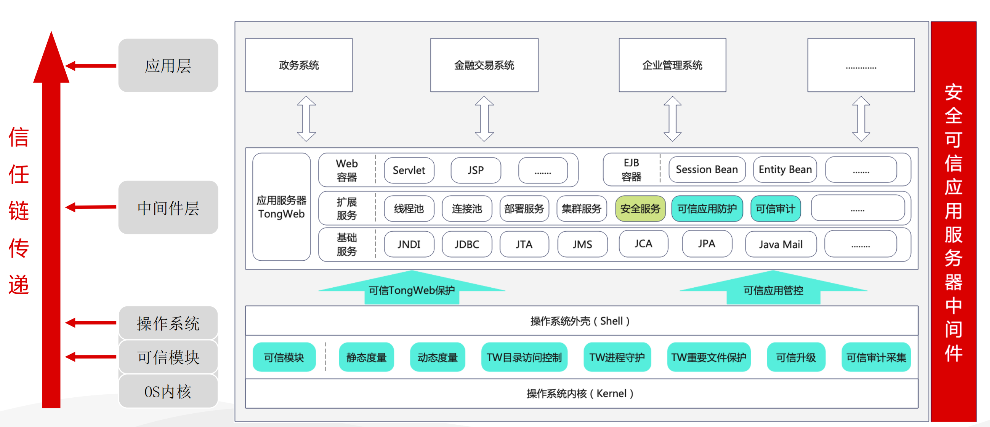
Task: Click the 操作系统内核 (Kernel) bar
Action: tap(582, 394)
